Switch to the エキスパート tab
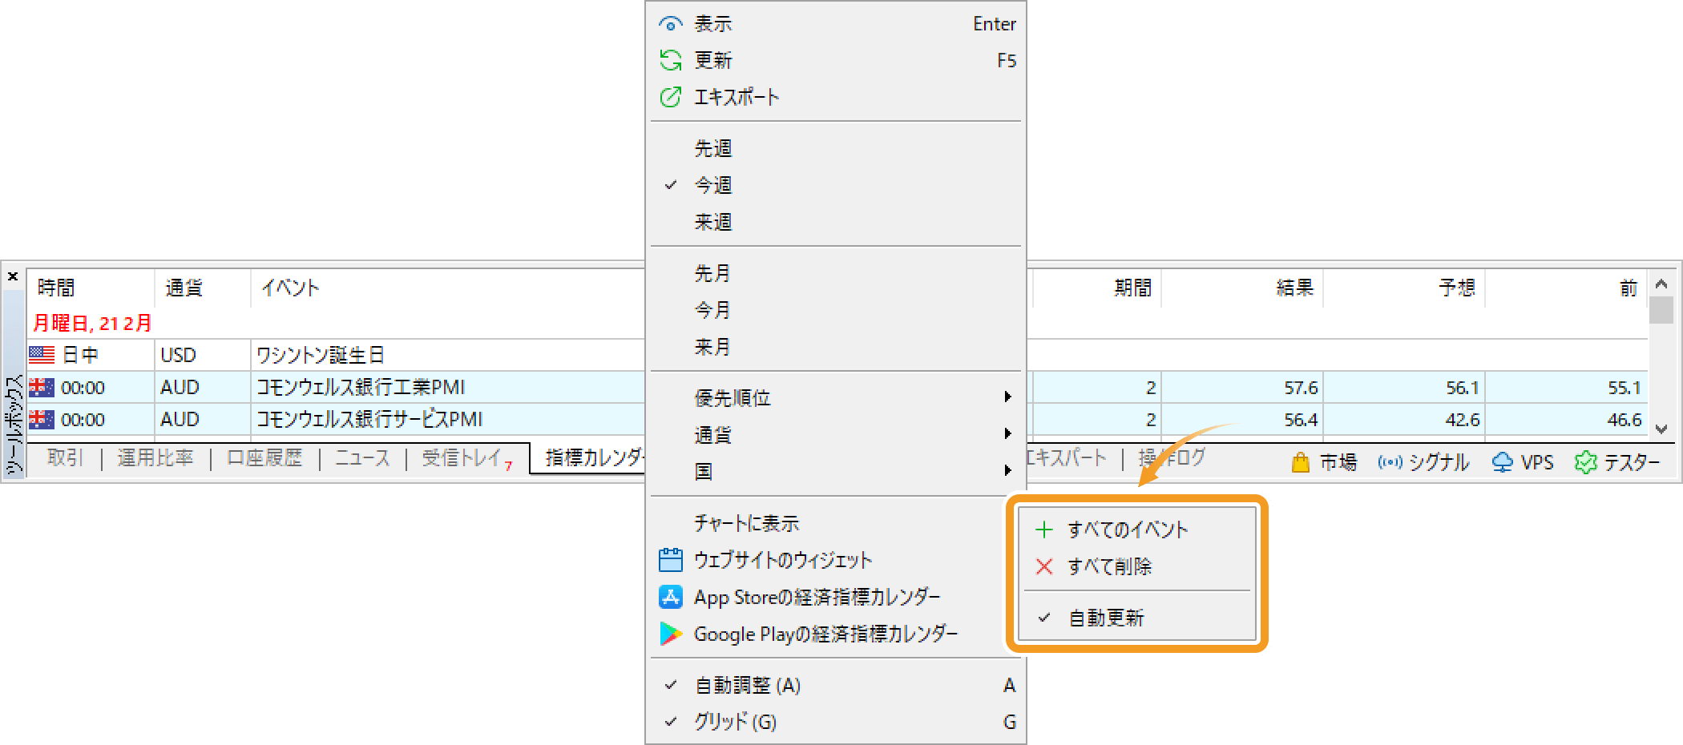The image size is (1683, 745). click(x=1068, y=458)
